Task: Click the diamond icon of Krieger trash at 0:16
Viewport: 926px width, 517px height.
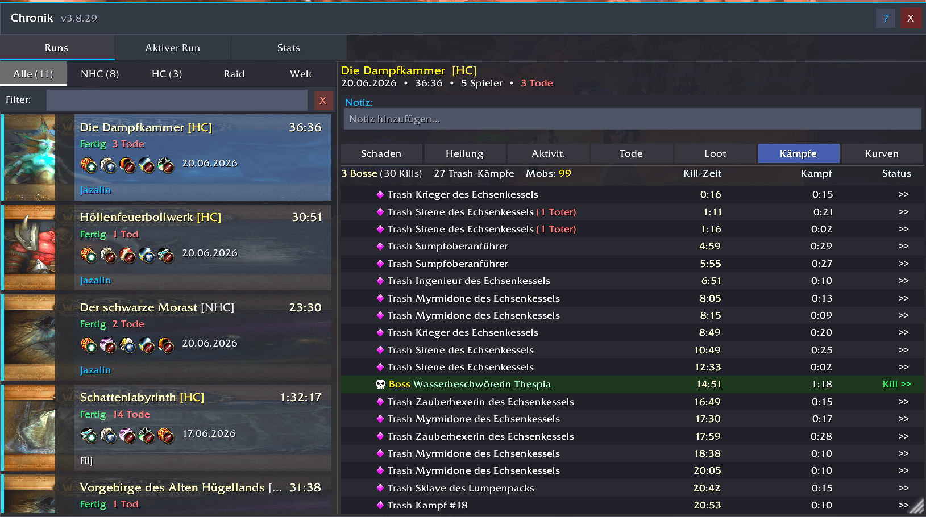Action: [x=380, y=194]
